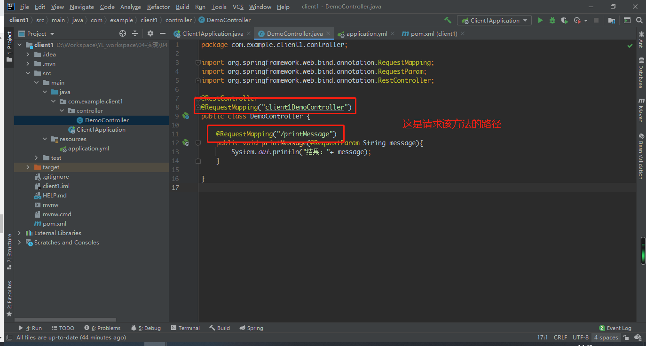Screen dimensions: 646x346
Task: Switch to pom.xml (client1) tab
Action: (x=433, y=33)
